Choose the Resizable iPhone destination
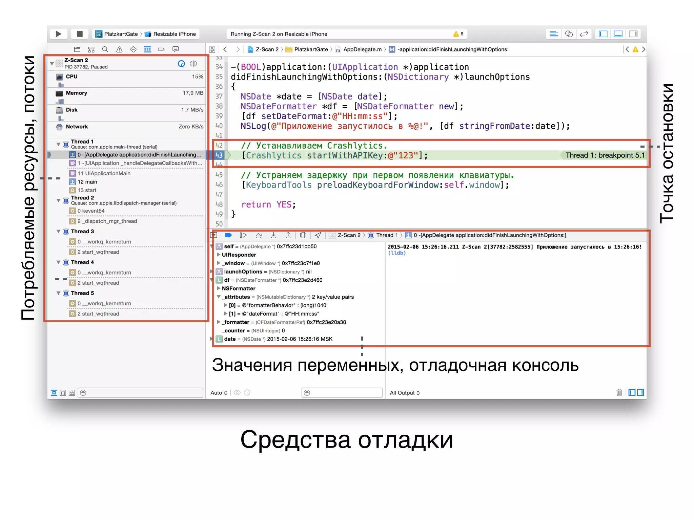Viewport: 694px width, 520px height. pos(170,34)
